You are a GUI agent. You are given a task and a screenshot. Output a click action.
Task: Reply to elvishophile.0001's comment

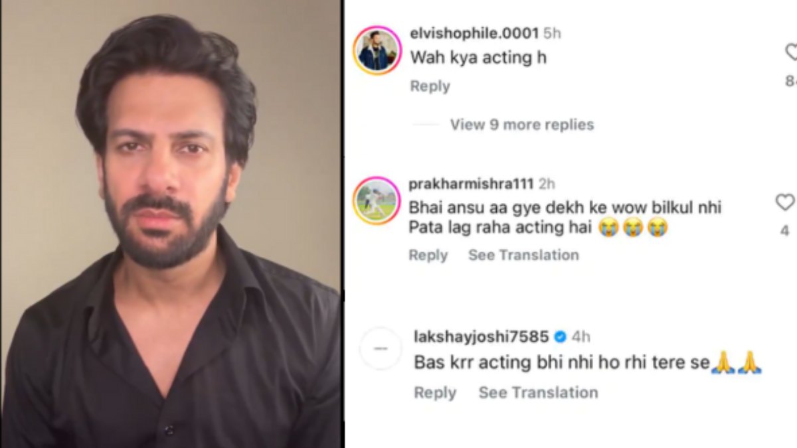[430, 86]
